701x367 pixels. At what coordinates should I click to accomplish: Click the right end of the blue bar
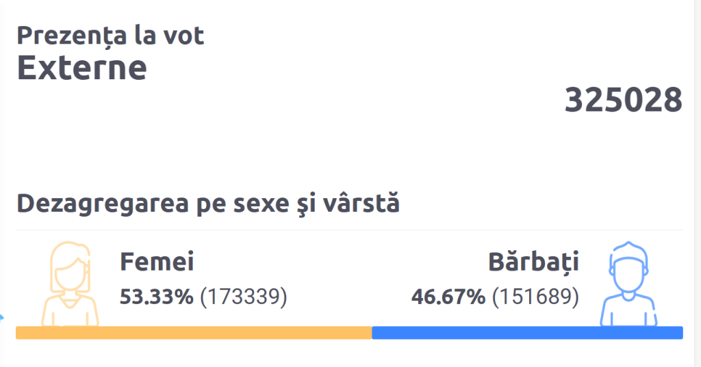point(680,333)
